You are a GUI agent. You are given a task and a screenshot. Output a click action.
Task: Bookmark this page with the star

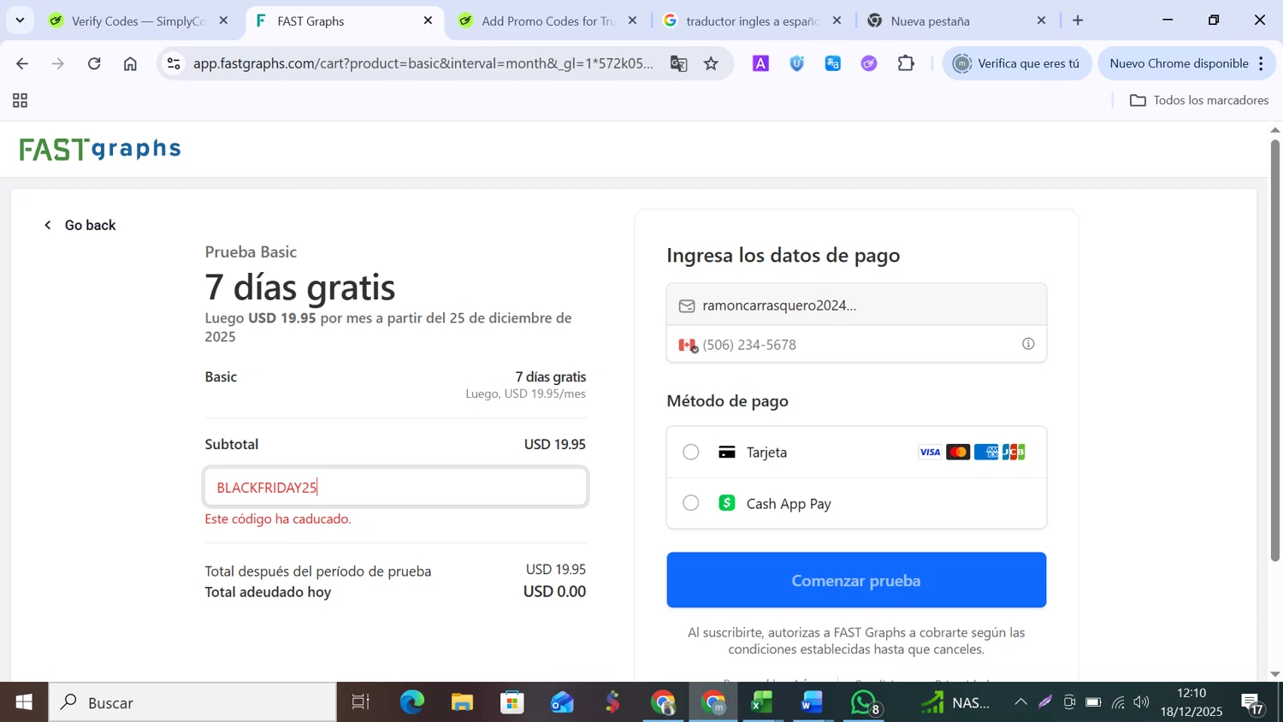pyautogui.click(x=711, y=63)
